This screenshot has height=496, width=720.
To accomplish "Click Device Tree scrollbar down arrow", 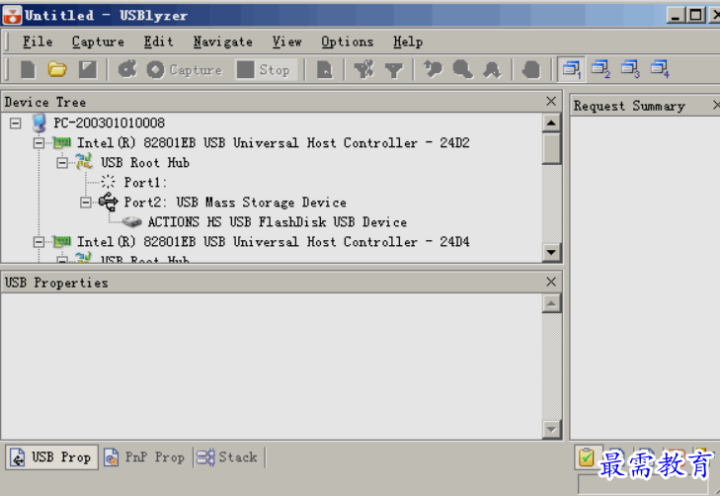I will (x=551, y=252).
